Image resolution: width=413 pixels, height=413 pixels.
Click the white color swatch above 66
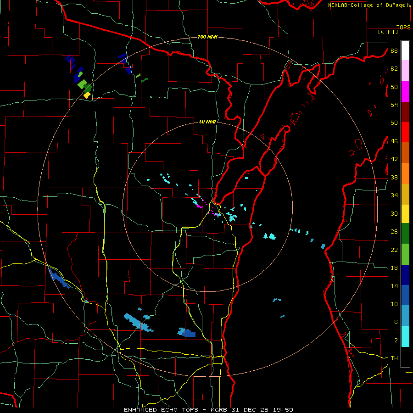click(405, 50)
